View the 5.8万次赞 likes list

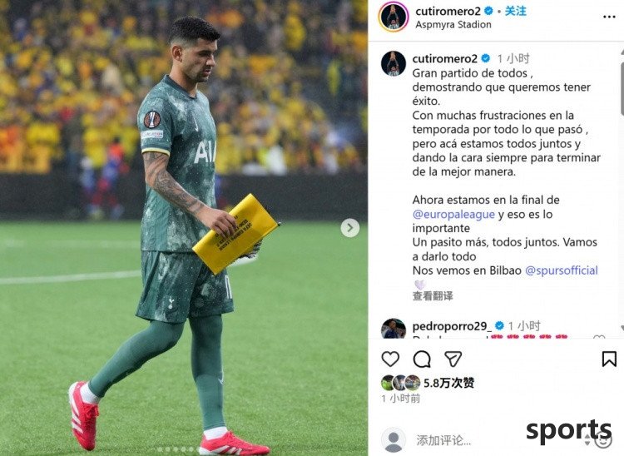(448, 383)
